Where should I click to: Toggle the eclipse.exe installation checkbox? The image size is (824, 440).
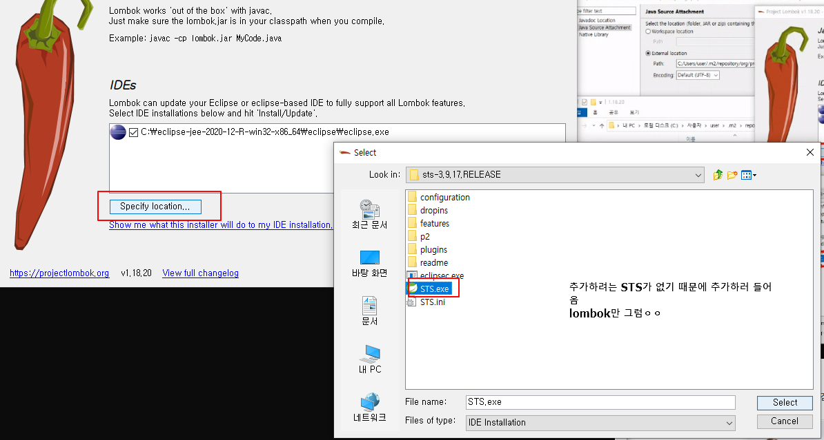(x=133, y=132)
